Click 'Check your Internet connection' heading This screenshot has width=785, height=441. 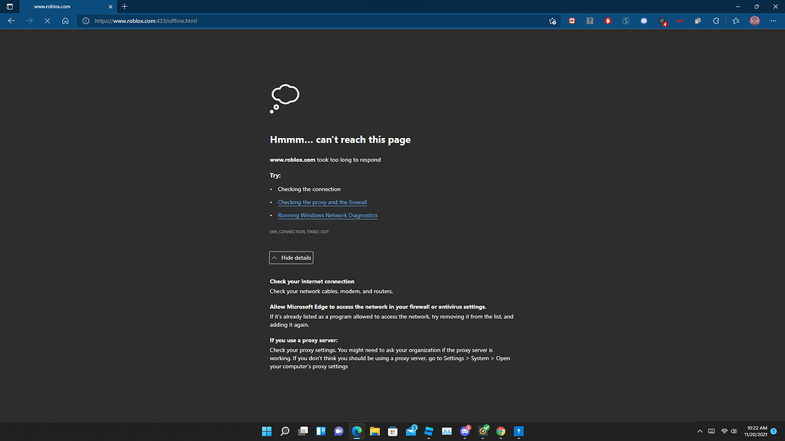click(312, 282)
